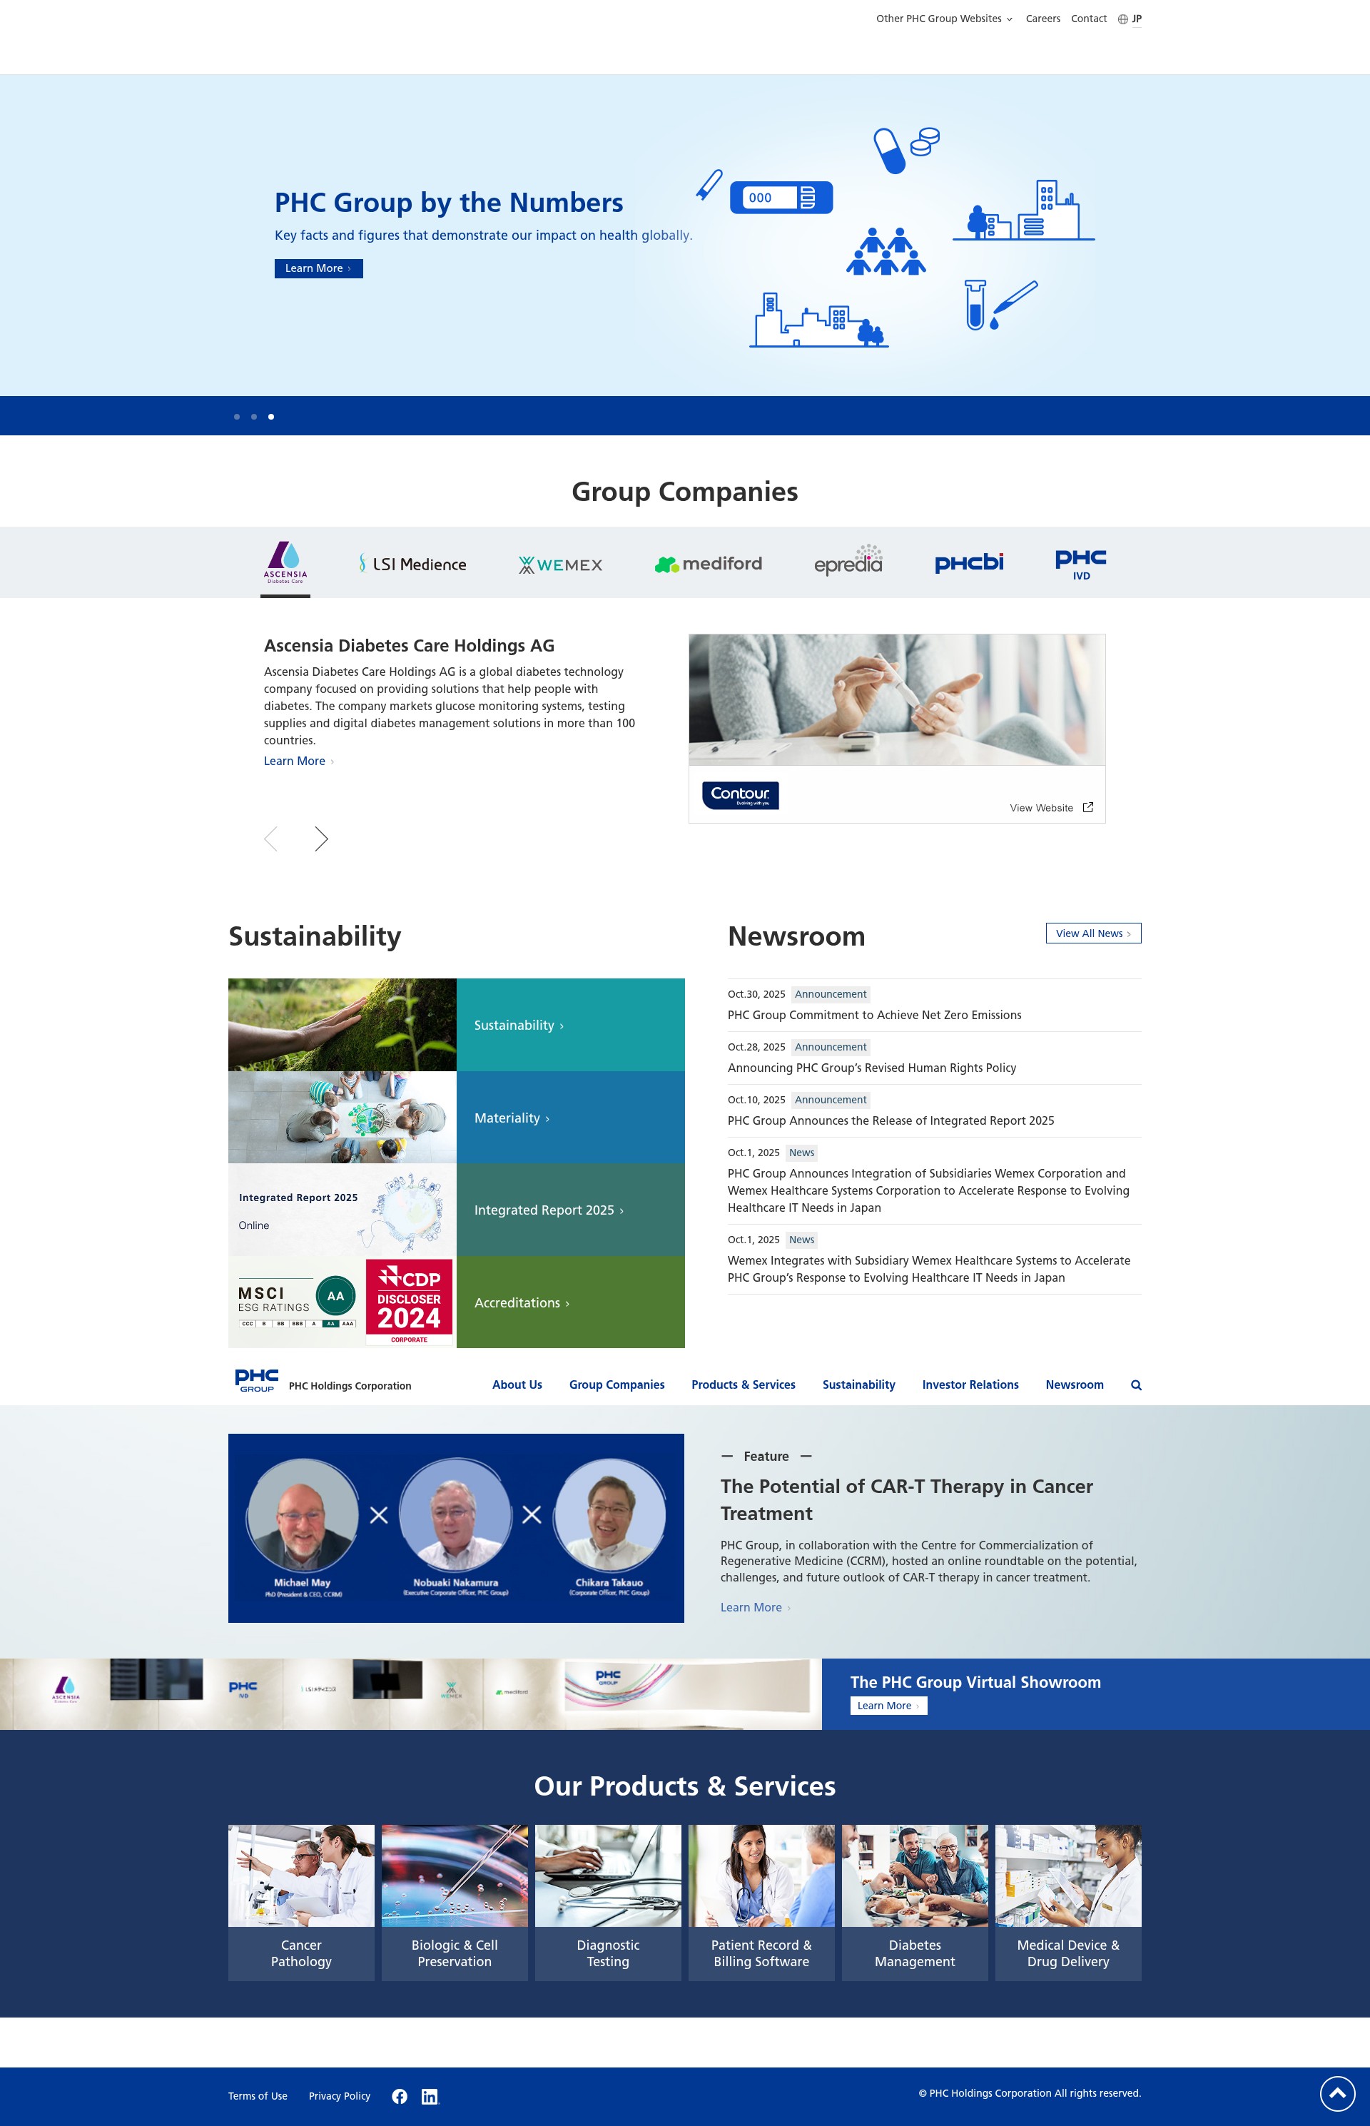Viewport: 1370px width, 2126px height.
Task: Open the Materiality tile
Action: coord(570,1118)
